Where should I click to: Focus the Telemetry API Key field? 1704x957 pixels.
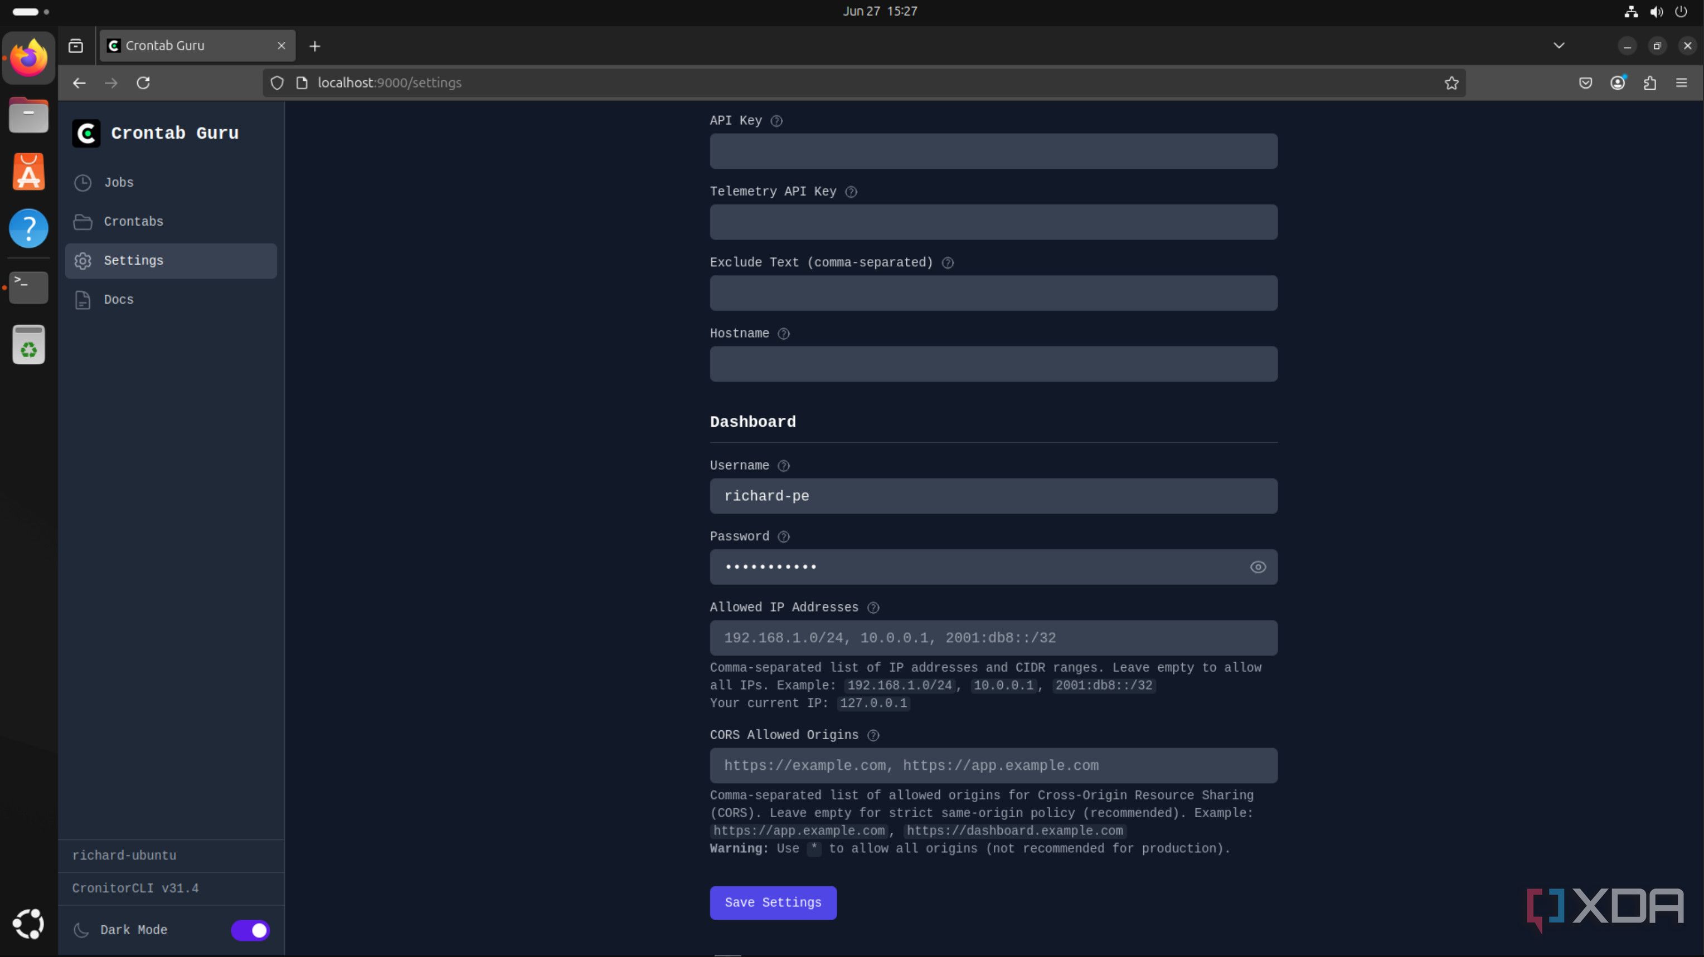click(x=993, y=222)
